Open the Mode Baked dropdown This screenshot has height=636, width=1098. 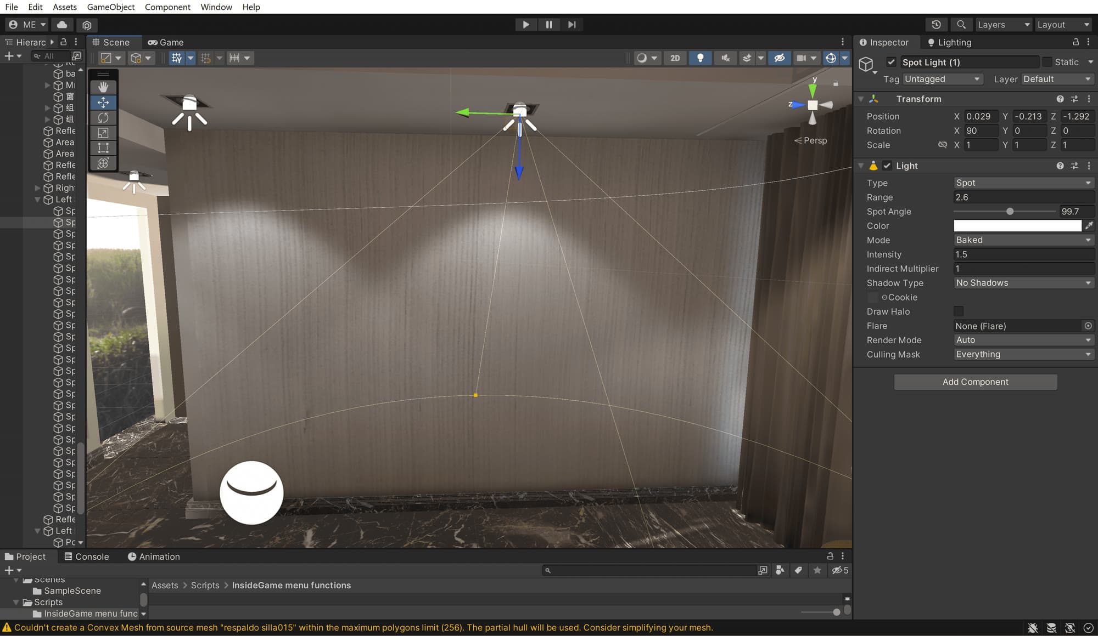[1023, 240]
